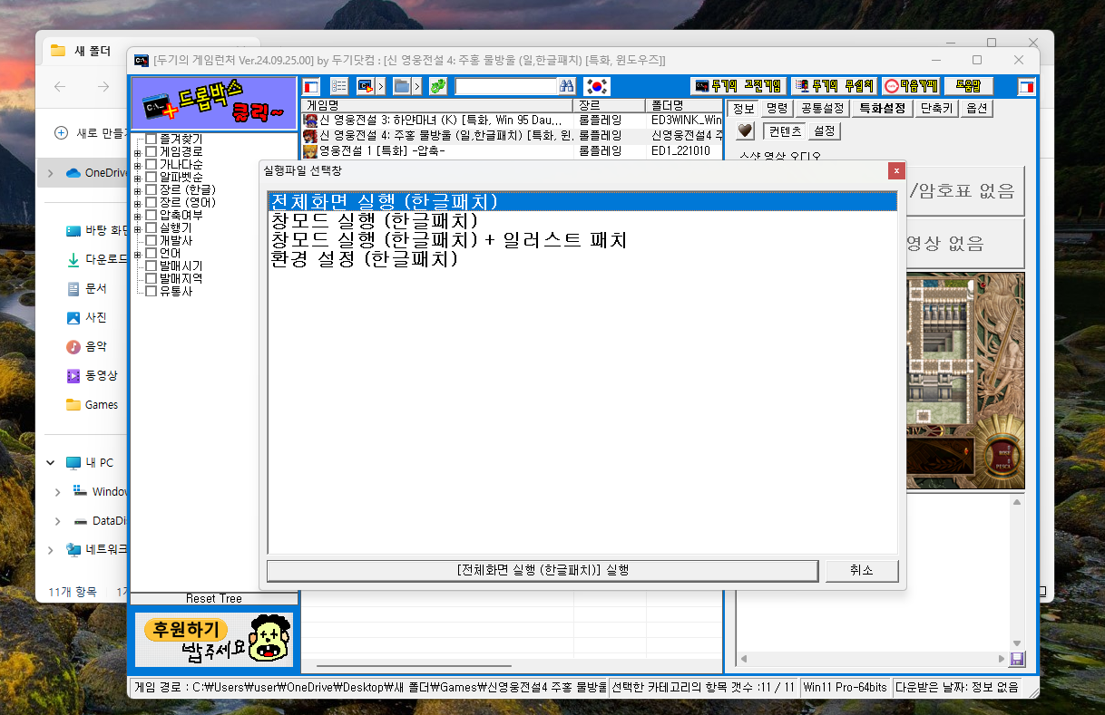Click the 설정 button beside 컨텐츠
Image resolution: width=1105 pixels, height=715 pixels.
(824, 131)
